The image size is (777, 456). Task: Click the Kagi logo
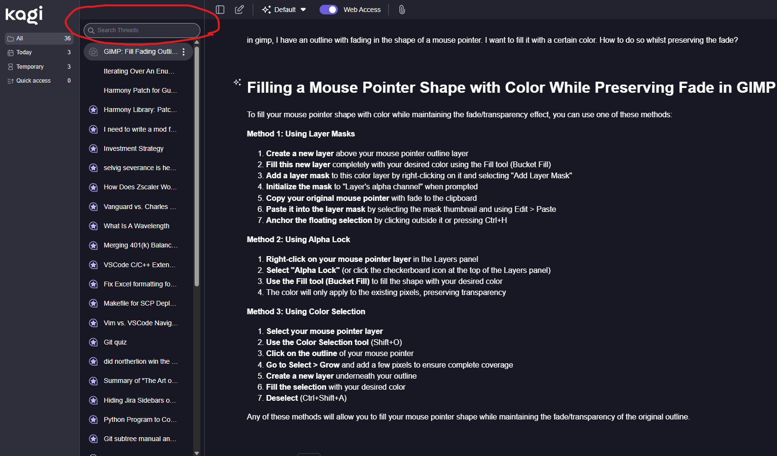coord(24,14)
